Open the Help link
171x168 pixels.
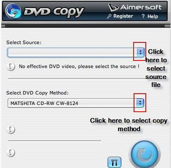click(x=153, y=16)
